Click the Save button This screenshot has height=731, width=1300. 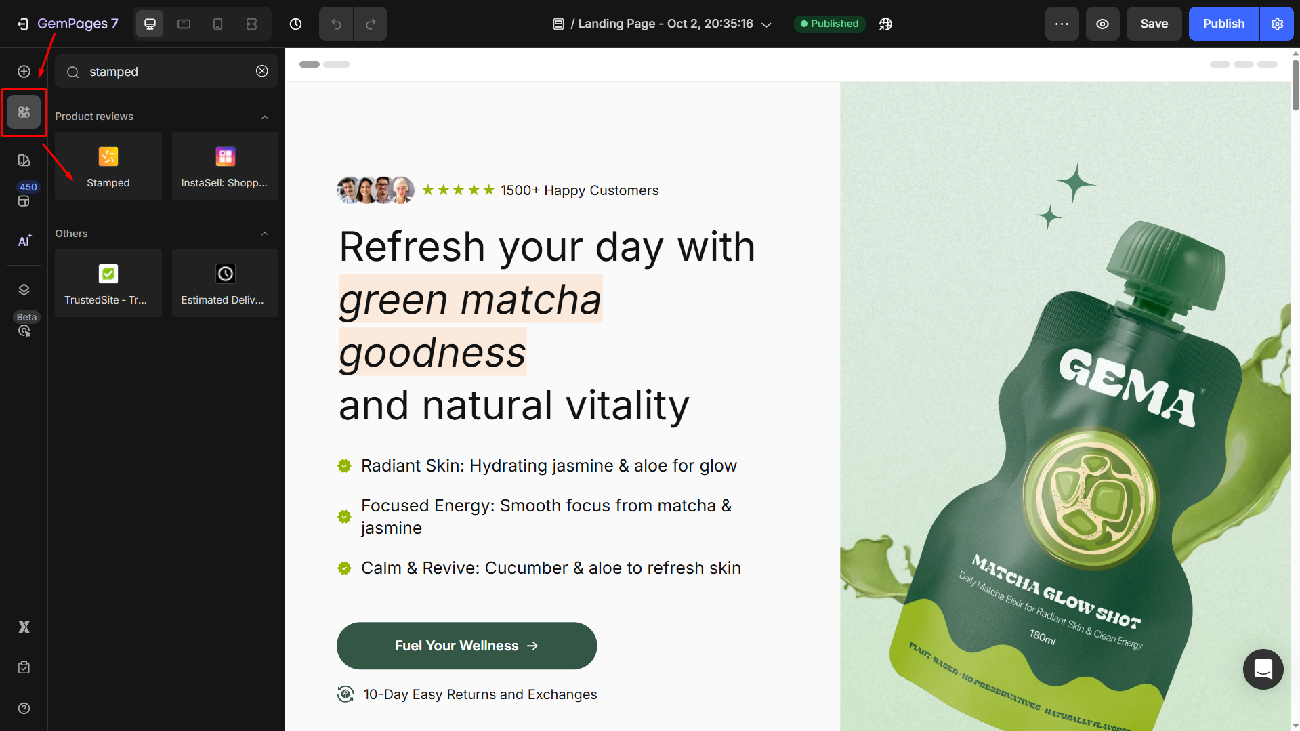point(1154,24)
